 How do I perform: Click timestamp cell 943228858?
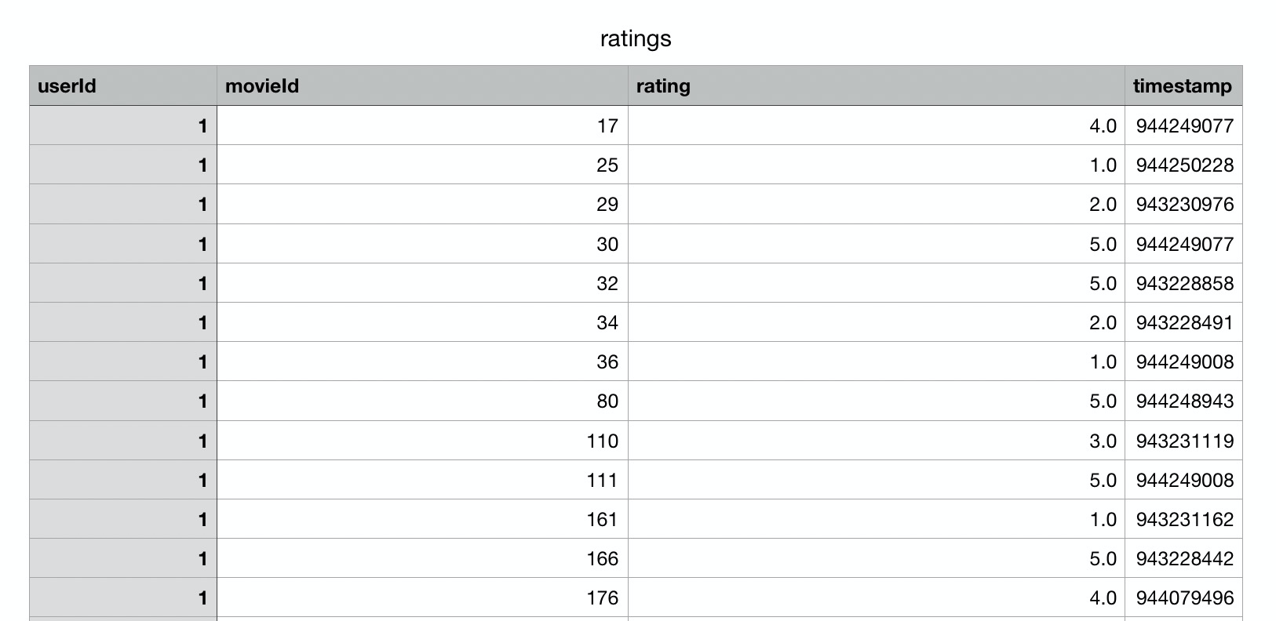(x=1183, y=283)
